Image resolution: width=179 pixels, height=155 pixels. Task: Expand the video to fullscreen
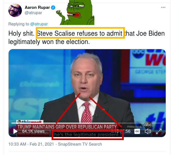[159, 131]
